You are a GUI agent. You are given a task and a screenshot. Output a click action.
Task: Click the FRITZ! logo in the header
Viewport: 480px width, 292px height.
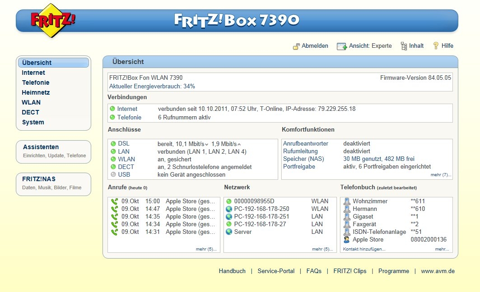(53, 20)
